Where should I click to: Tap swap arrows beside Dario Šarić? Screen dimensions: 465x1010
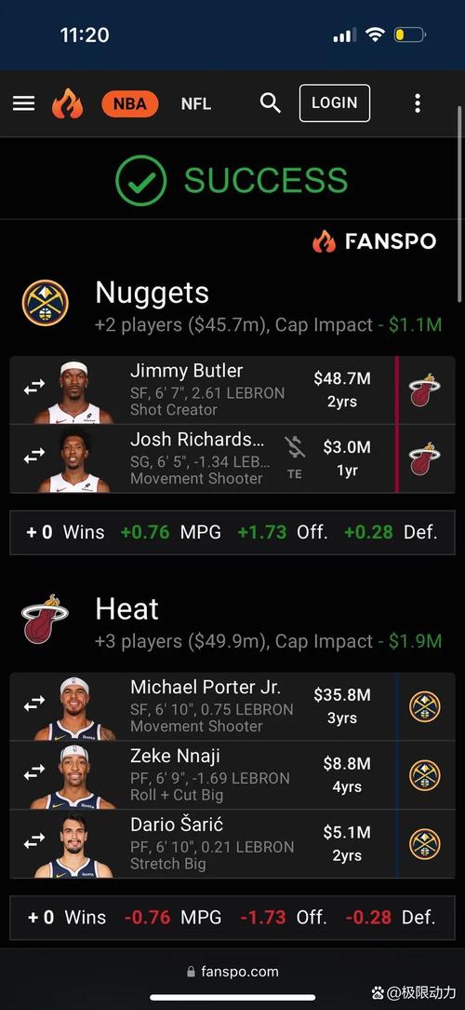(x=33, y=839)
